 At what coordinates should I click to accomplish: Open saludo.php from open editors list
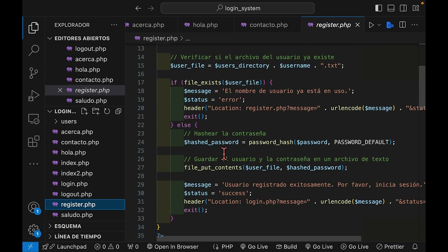(85, 101)
